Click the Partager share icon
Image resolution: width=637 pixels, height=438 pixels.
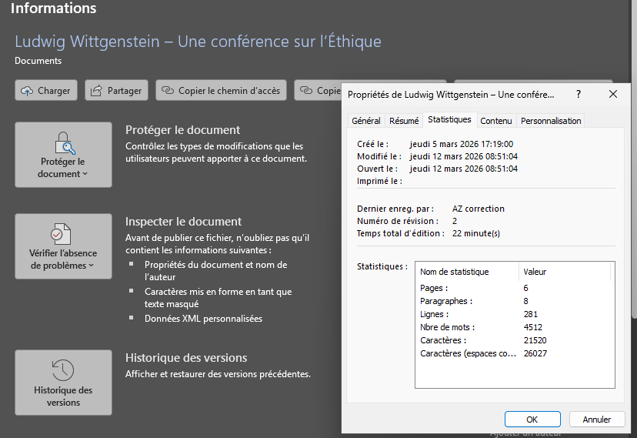coord(97,91)
